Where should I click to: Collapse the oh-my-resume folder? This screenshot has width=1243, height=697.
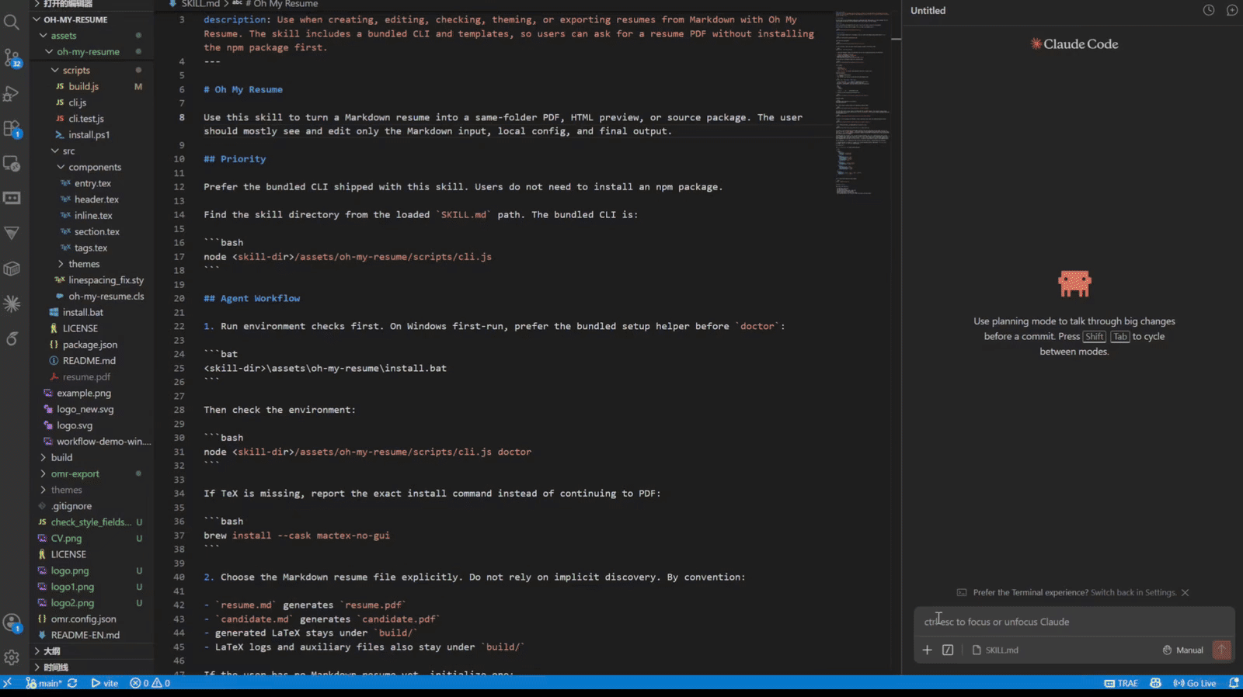coord(88,52)
